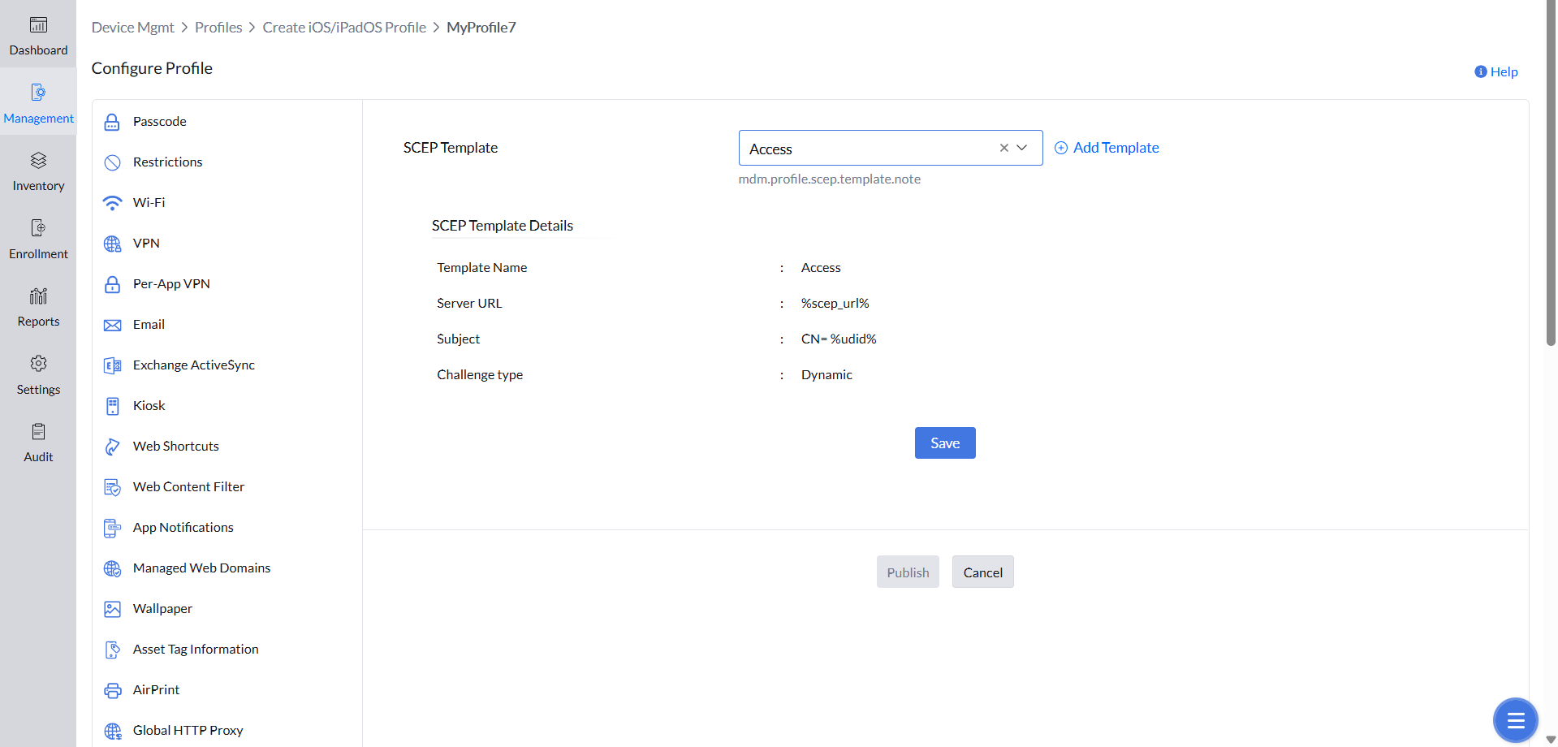Save the SCEP template configuration
Image resolution: width=1558 pixels, height=747 pixels.
pyautogui.click(x=944, y=443)
